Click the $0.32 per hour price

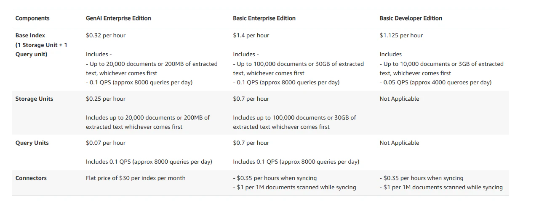tap(106, 36)
